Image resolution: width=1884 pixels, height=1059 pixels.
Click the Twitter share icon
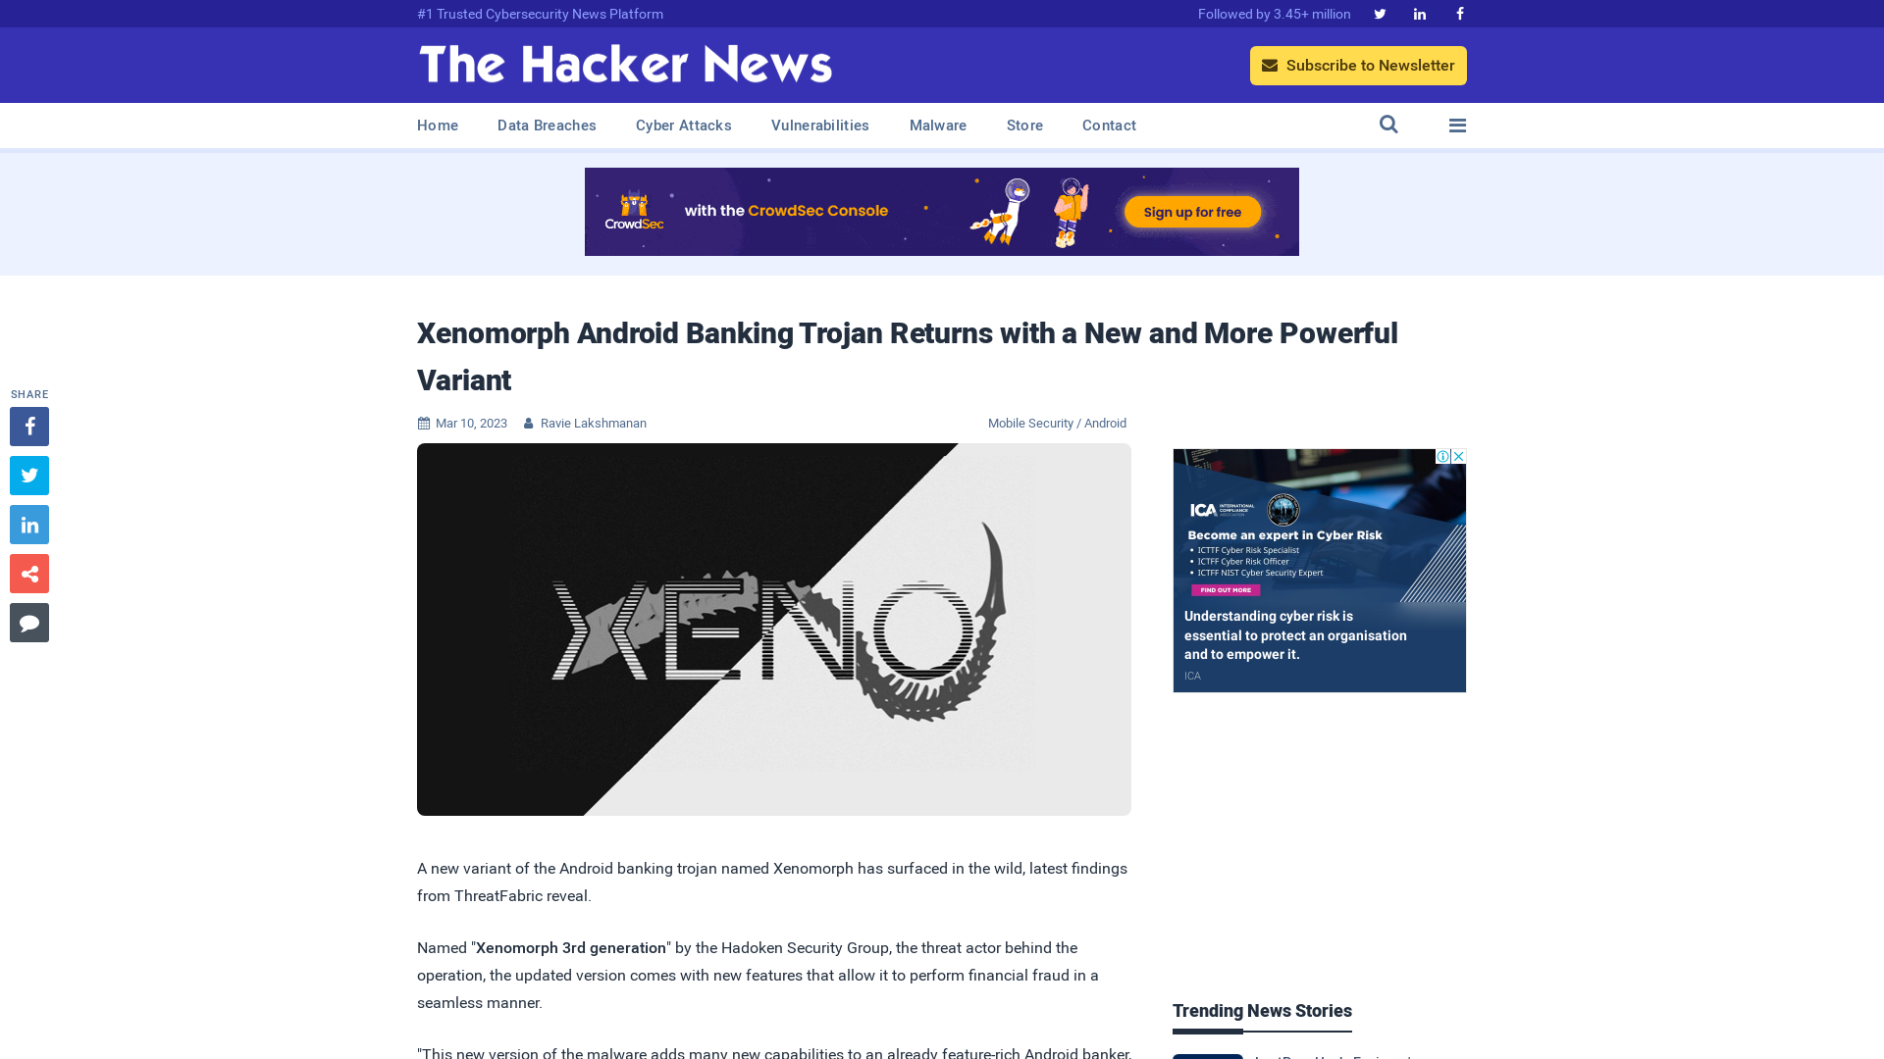click(28, 476)
